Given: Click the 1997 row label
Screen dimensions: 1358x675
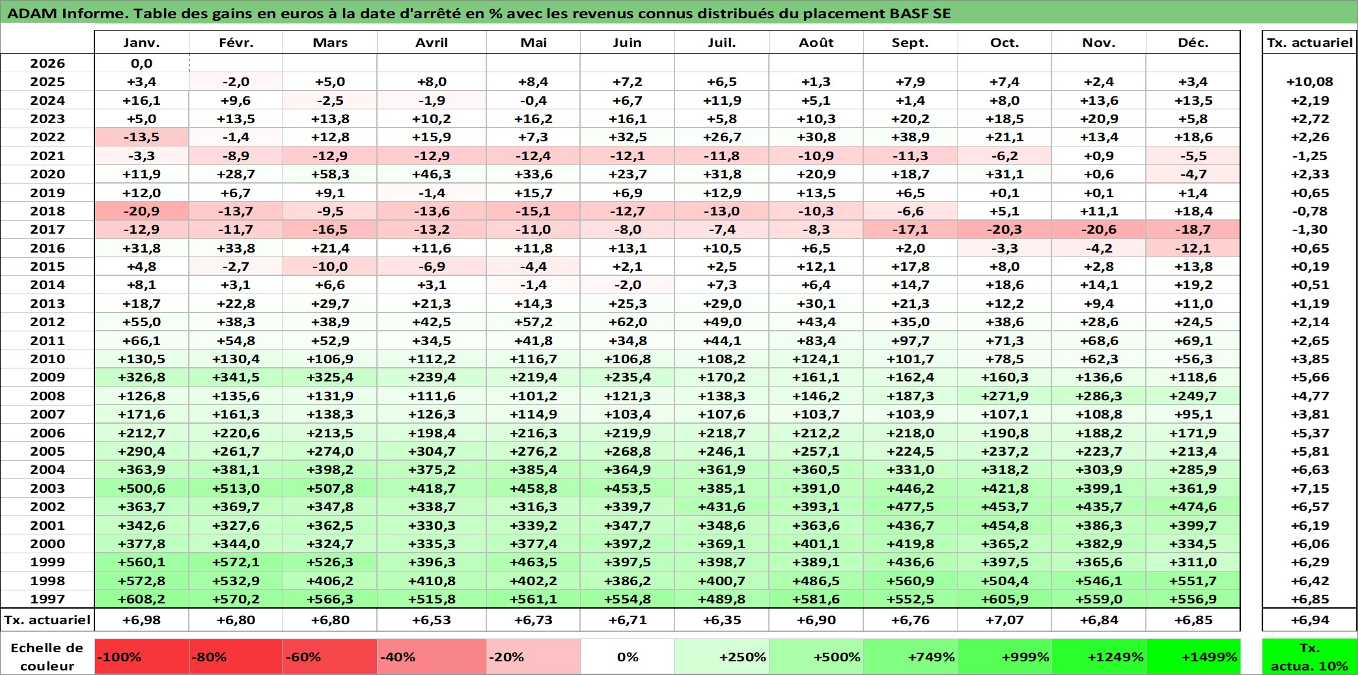Looking at the screenshot, I should (47, 599).
